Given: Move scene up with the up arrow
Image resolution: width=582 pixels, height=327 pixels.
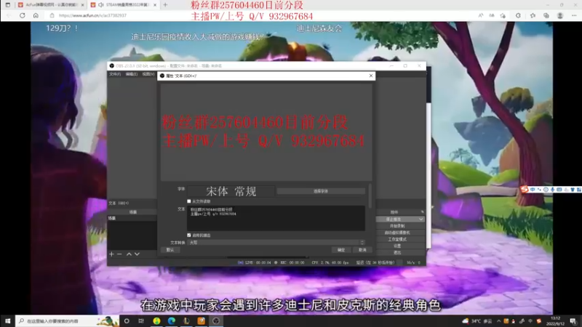Looking at the screenshot, I should coord(129,254).
